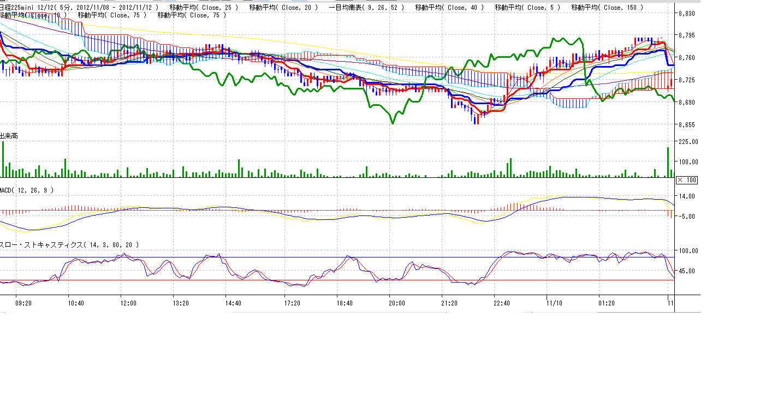Click the 11/10 date marker on time axis

[x=554, y=303]
